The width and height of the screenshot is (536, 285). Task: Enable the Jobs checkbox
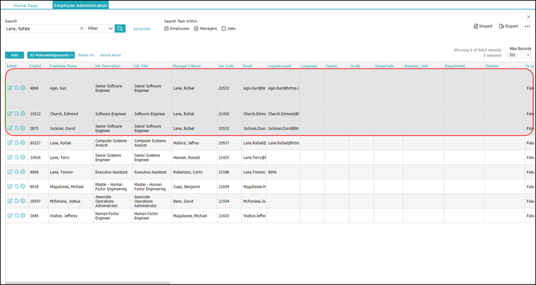[x=224, y=29]
